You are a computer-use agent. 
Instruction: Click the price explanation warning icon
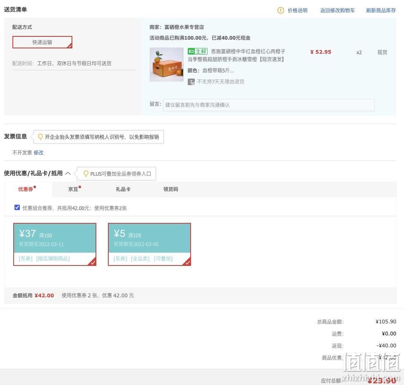(281, 10)
